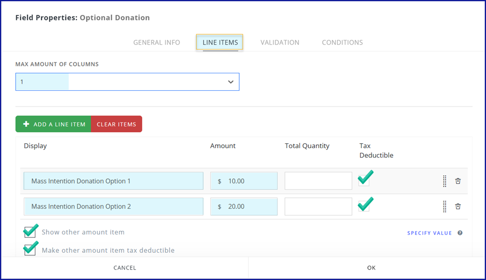Screen dimensions: 486x280
Task: Click the Tax Deductible column header
Action: pos(376,150)
